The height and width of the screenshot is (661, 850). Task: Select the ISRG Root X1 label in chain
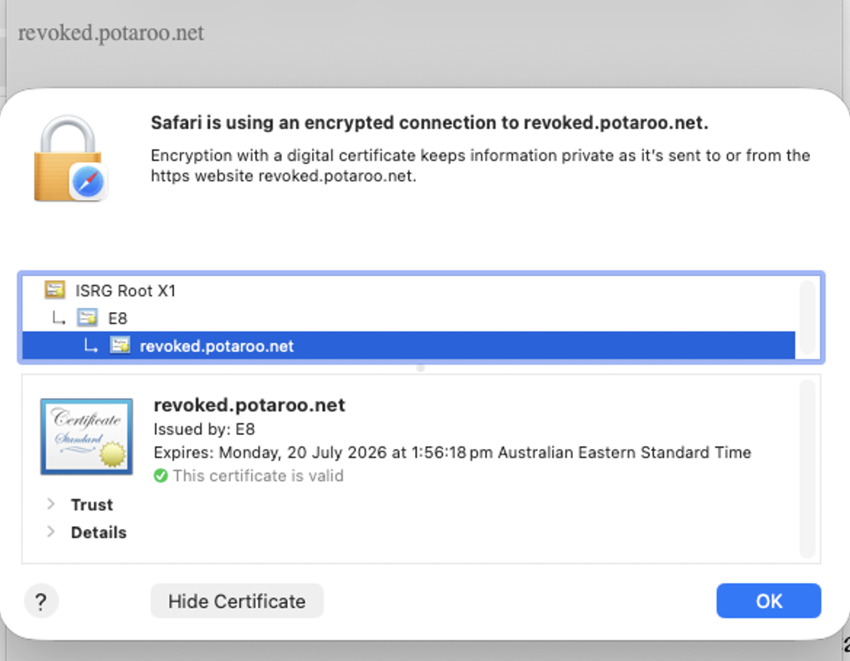pos(125,291)
